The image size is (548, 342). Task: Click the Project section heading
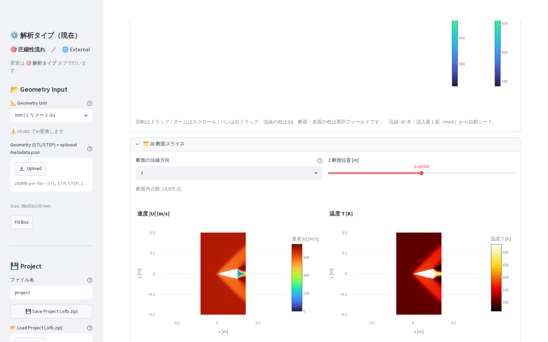point(26,266)
